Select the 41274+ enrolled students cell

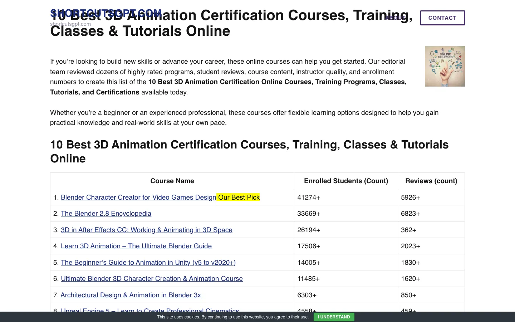pos(346,197)
